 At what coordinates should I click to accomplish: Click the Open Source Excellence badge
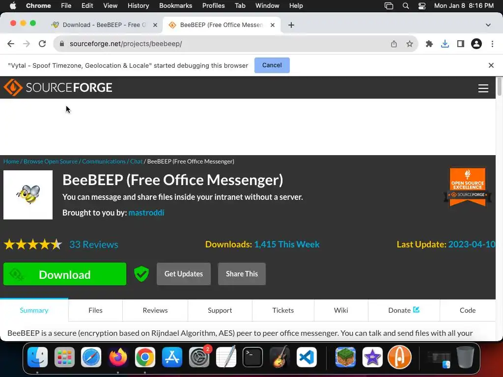pyautogui.click(x=468, y=187)
